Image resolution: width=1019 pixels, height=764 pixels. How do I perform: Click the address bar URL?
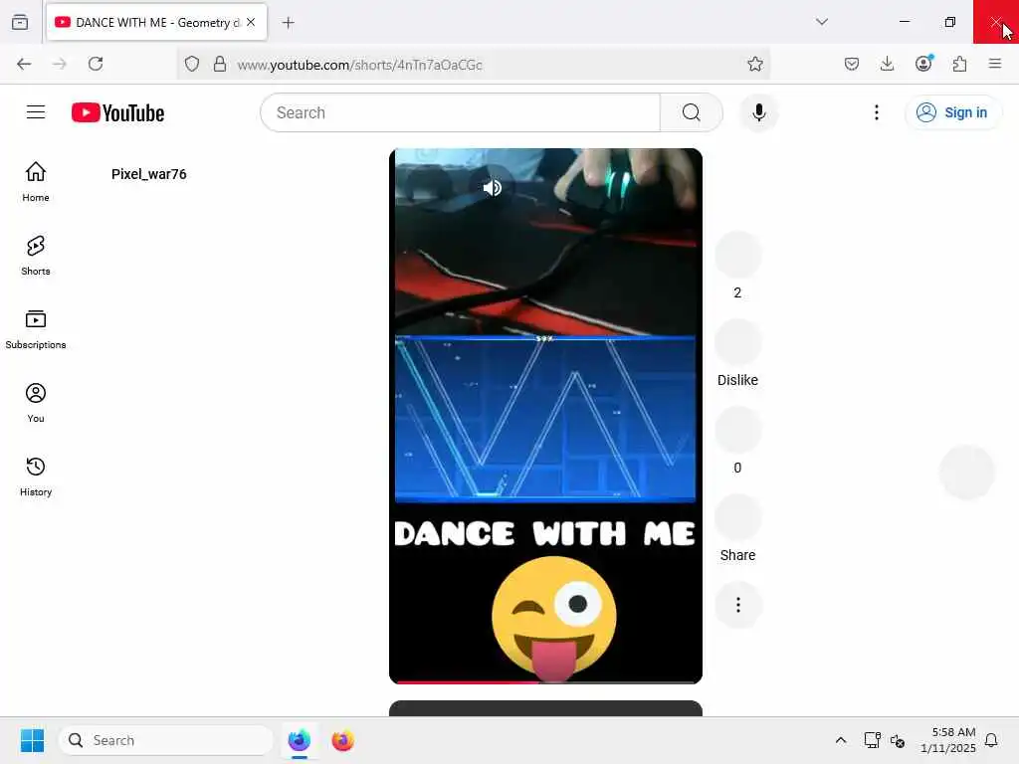point(359,65)
